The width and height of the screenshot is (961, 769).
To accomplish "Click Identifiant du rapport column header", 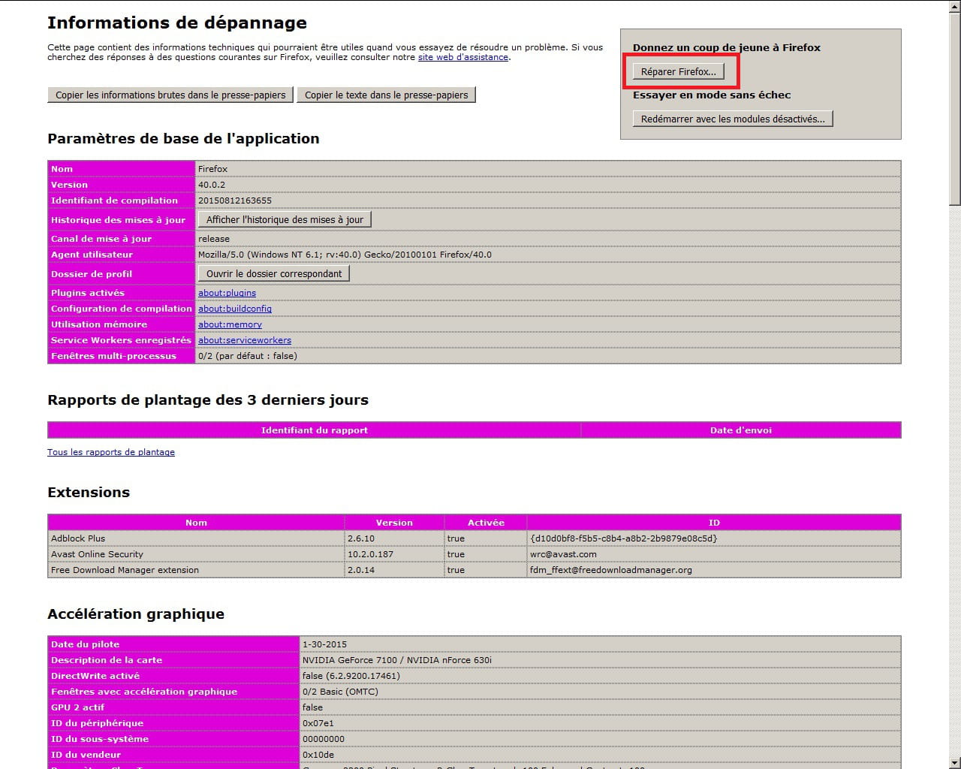I will [314, 430].
